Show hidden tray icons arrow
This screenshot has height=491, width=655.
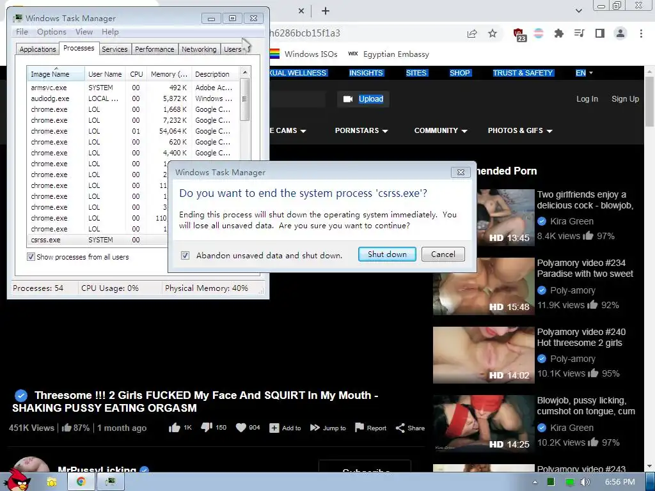tap(535, 482)
